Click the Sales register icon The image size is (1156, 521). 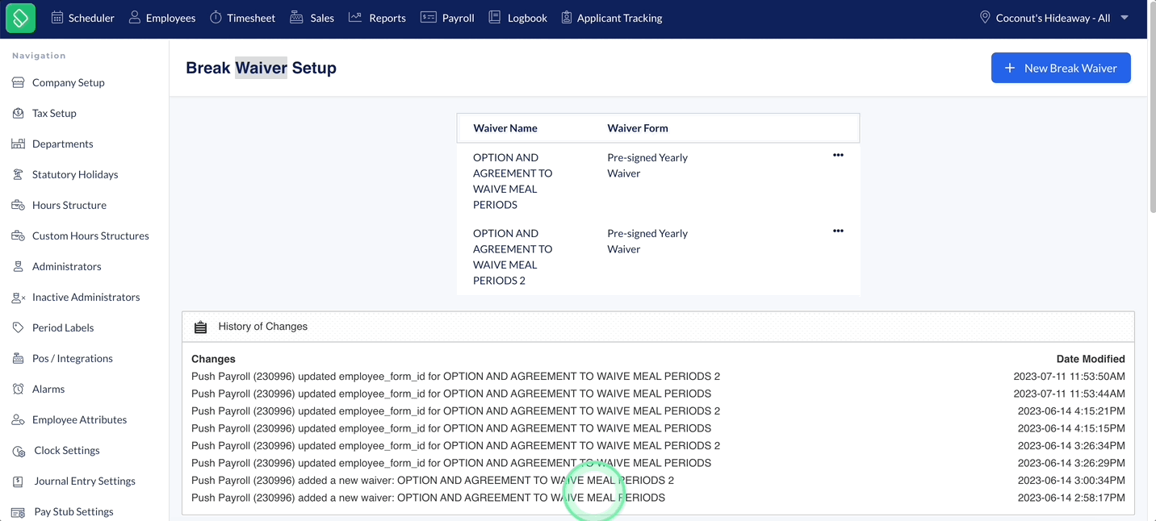(296, 17)
